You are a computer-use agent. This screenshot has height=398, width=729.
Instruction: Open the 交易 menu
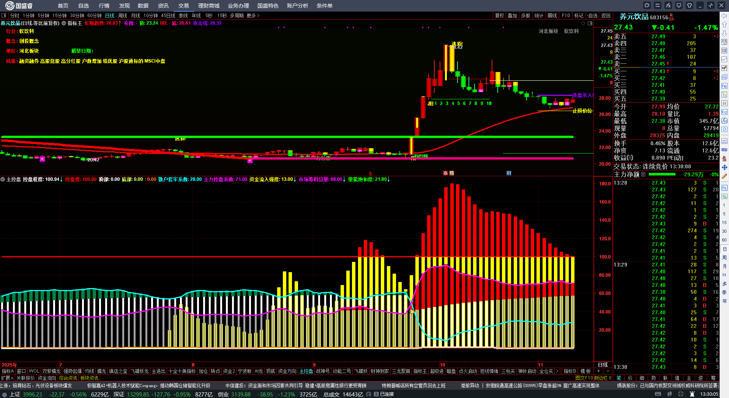point(184,6)
